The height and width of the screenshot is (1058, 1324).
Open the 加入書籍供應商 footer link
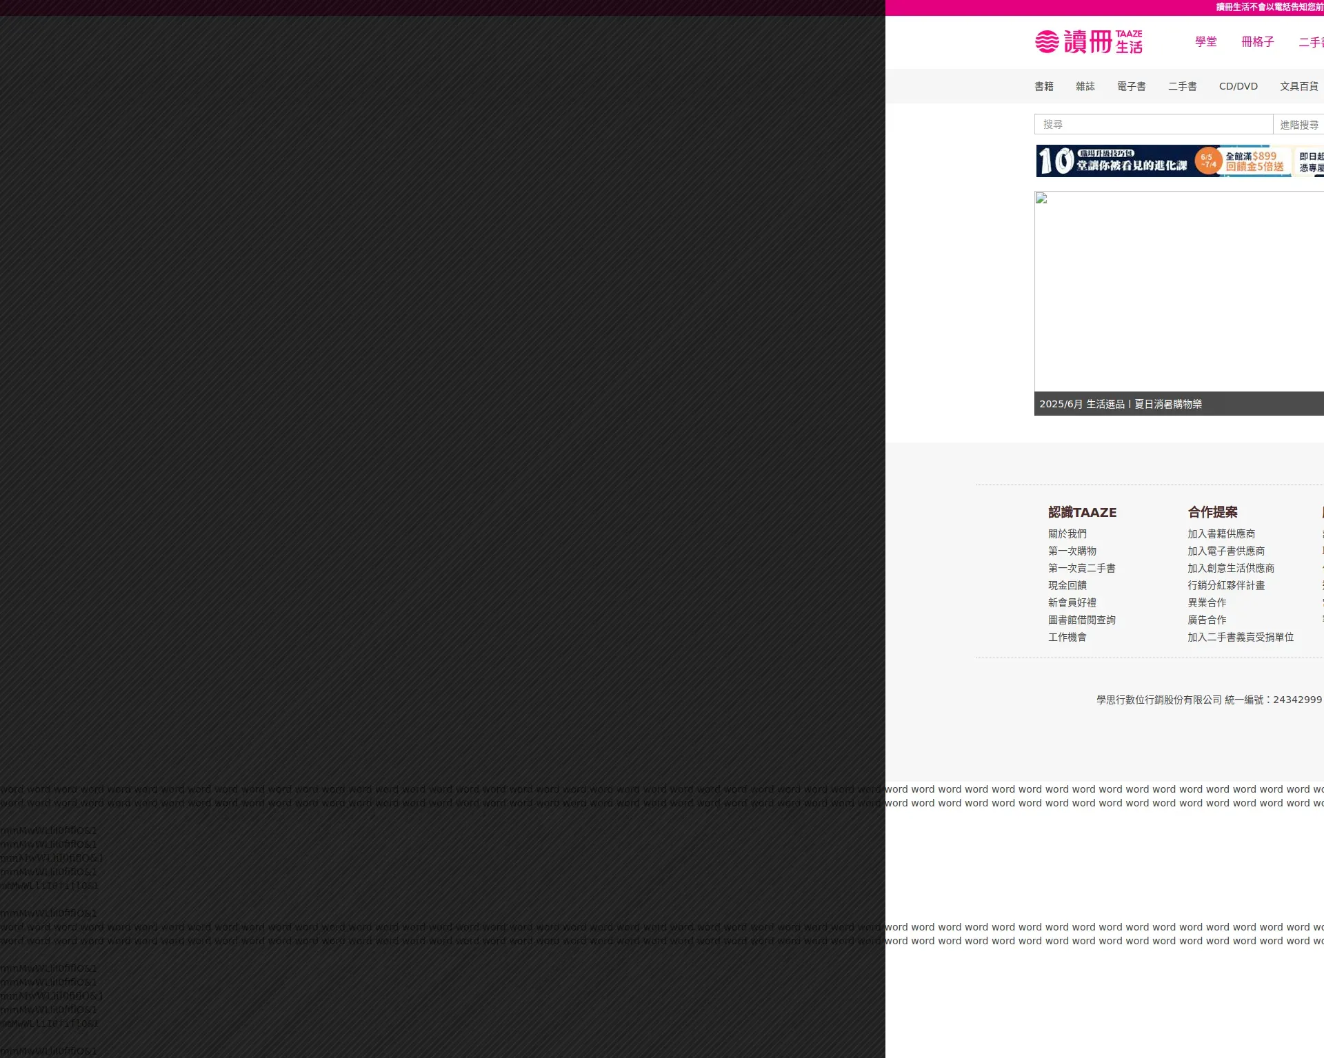coord(1221,533)
